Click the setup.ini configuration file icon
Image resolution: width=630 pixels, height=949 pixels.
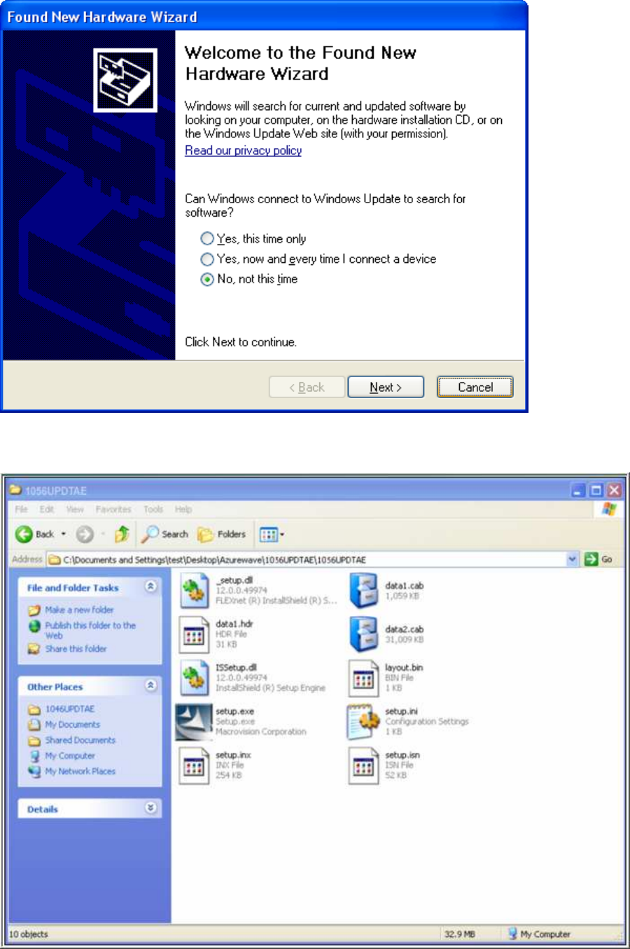[363, 722]
